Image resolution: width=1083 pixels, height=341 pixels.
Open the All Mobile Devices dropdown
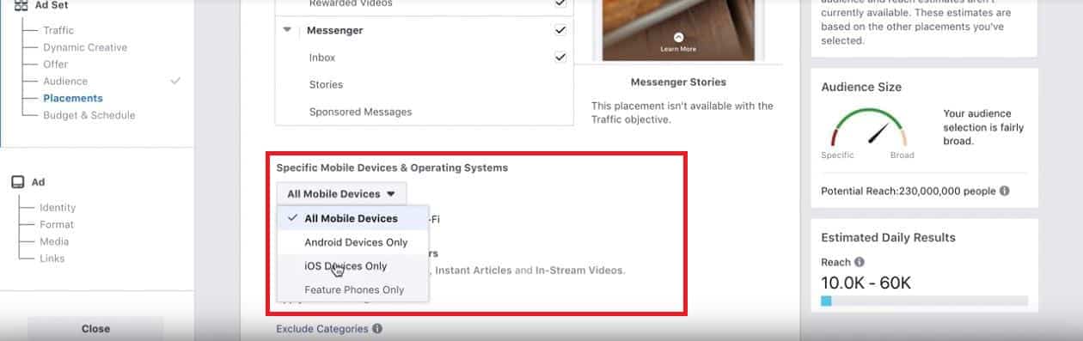tap(341, 194)
